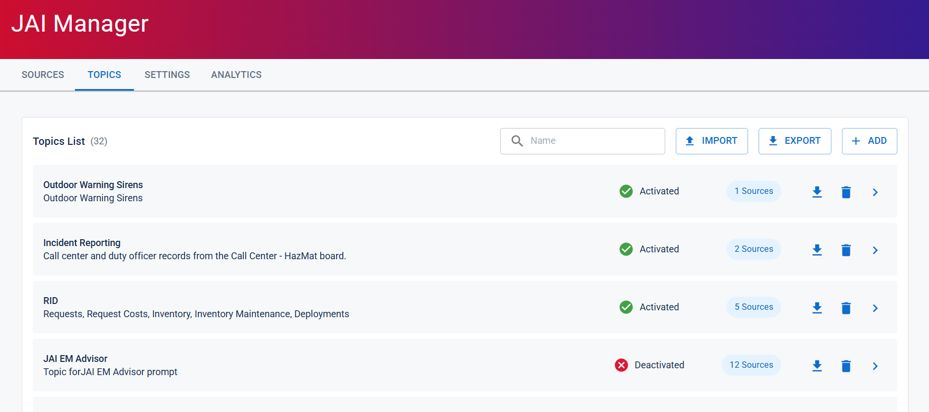Click the green Activated checkmark for Incident Reporting
Image resolution: width=929 pixels, height=412 pixels.
tap(626, 249)
